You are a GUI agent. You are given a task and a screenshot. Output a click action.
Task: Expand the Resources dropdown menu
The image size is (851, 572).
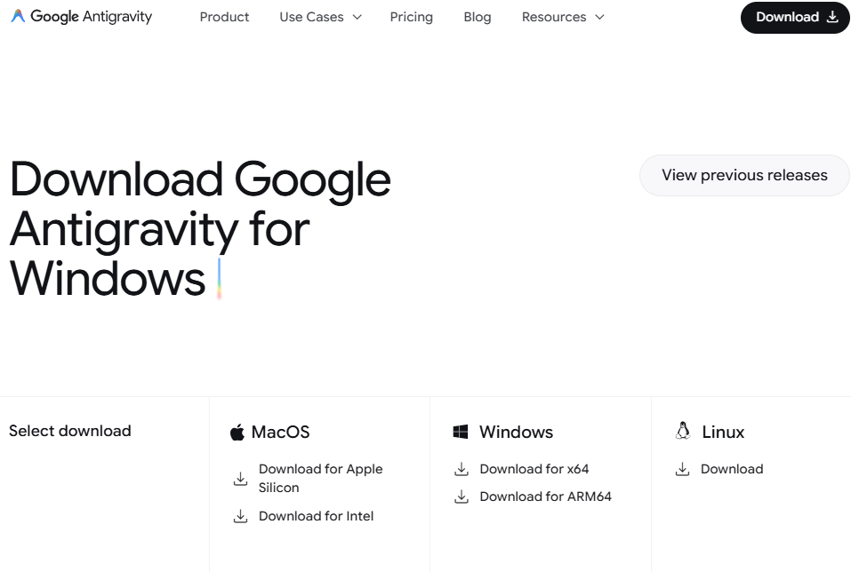pos(563,18)
